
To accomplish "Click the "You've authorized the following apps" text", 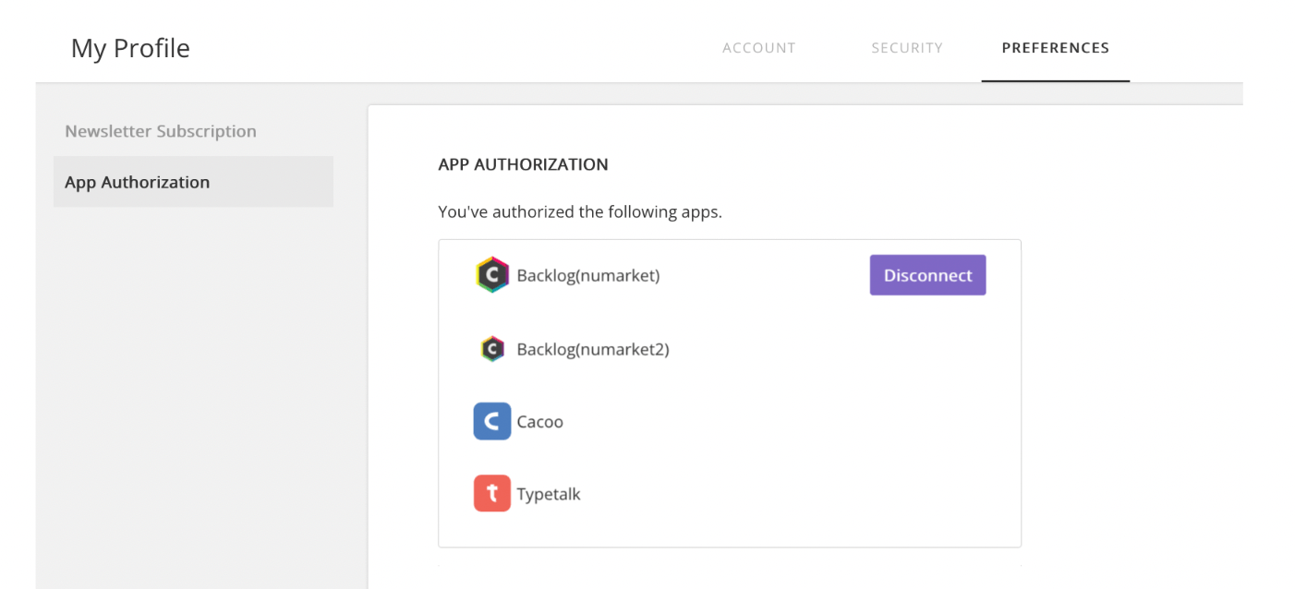I will (580, 211).
